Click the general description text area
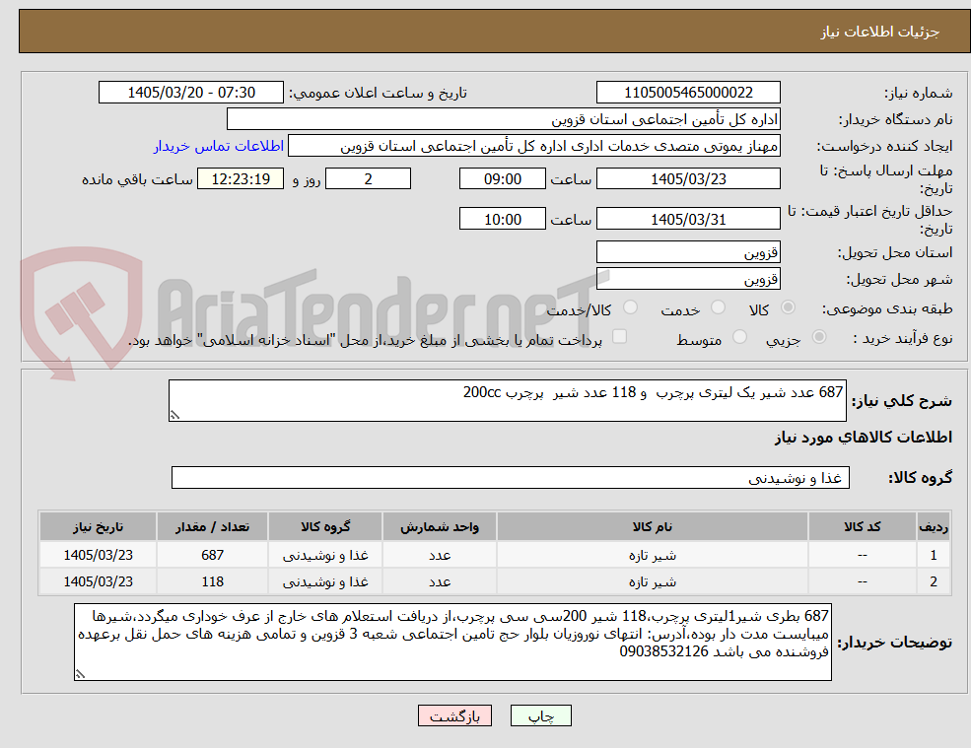 pyautogui.click(x=507, y=401)
